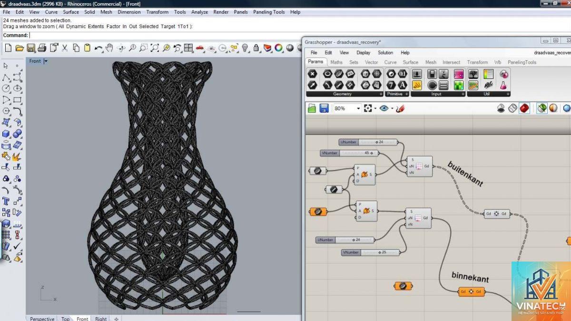This screenshot has height=321, width=571.
Task: Open file with Rhino's folder icon
Action: pos(20,48)
